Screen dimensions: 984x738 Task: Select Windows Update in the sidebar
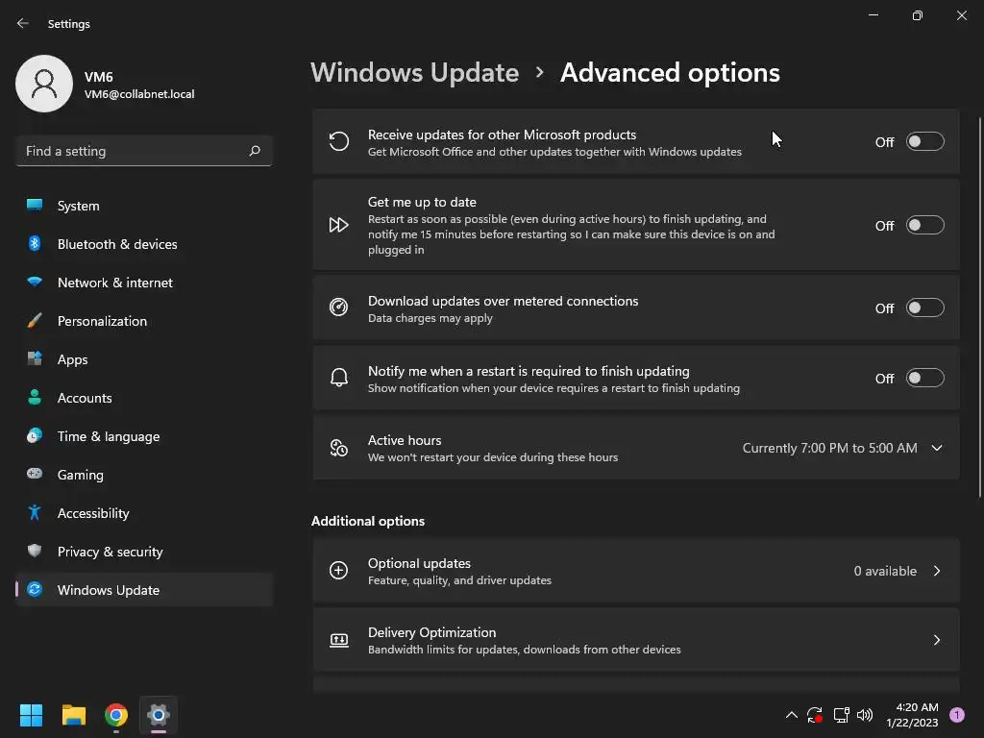[144, 589]
